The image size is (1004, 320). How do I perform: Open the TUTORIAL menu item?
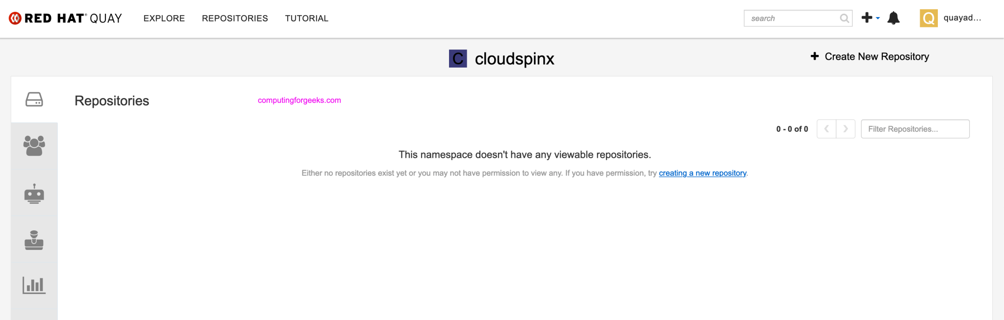point(307,18)
